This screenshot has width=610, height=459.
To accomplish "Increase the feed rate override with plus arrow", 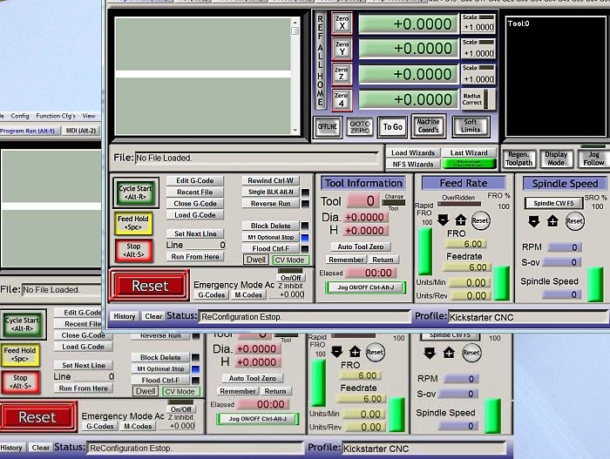I will click(x=460, y=220).
